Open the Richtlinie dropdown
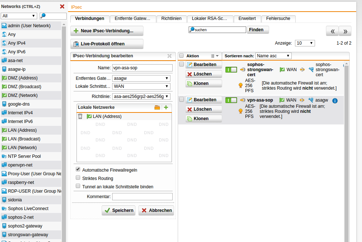 pyautogui.click(x=141, y=96)
